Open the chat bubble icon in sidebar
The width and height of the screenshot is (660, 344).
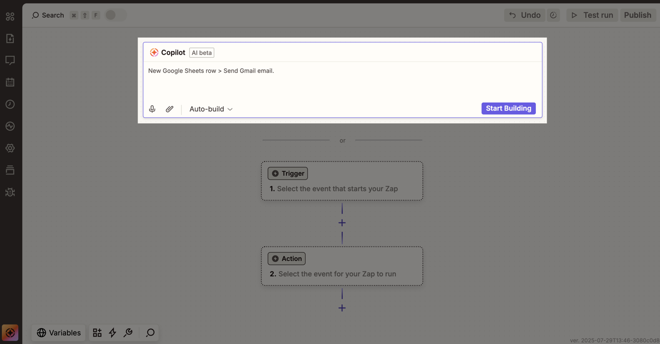[10, 60]
